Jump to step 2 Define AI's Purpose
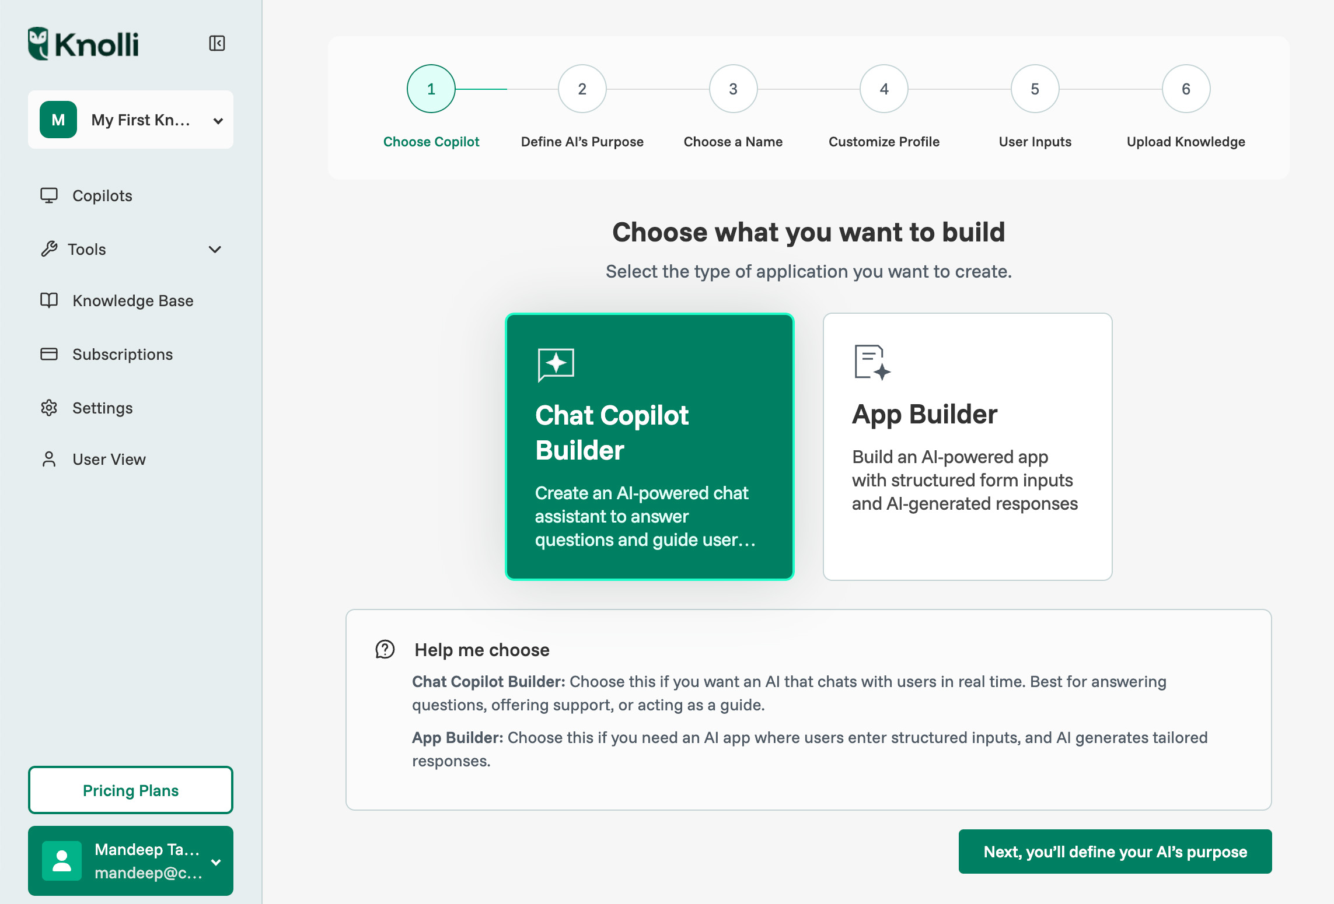This screenshot has width=1334, height=904. tap(582, 89)
